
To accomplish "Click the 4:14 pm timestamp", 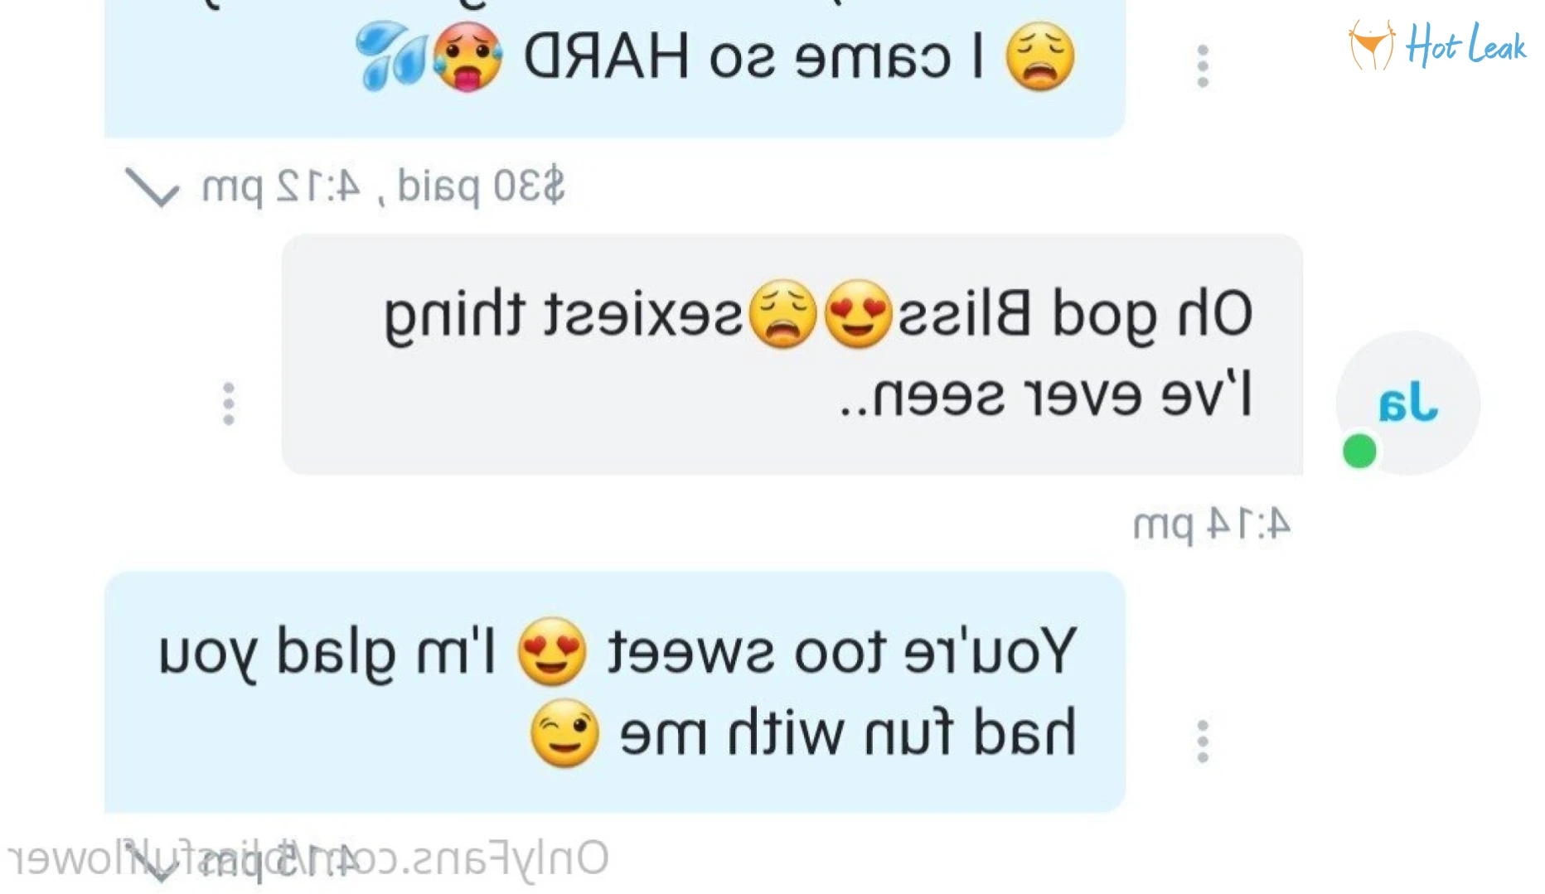I will click(x=1212, y=524).
